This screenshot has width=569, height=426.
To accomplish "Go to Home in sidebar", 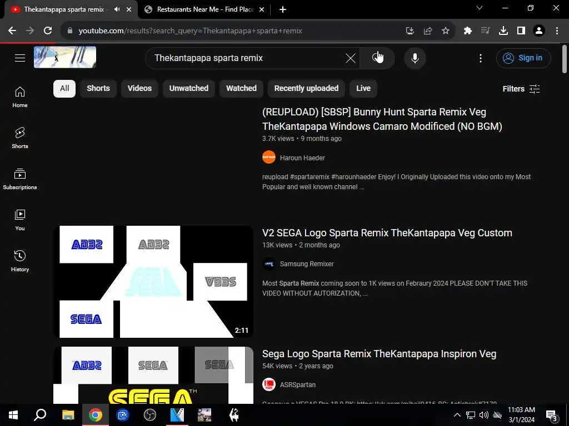I will (20, 97).
